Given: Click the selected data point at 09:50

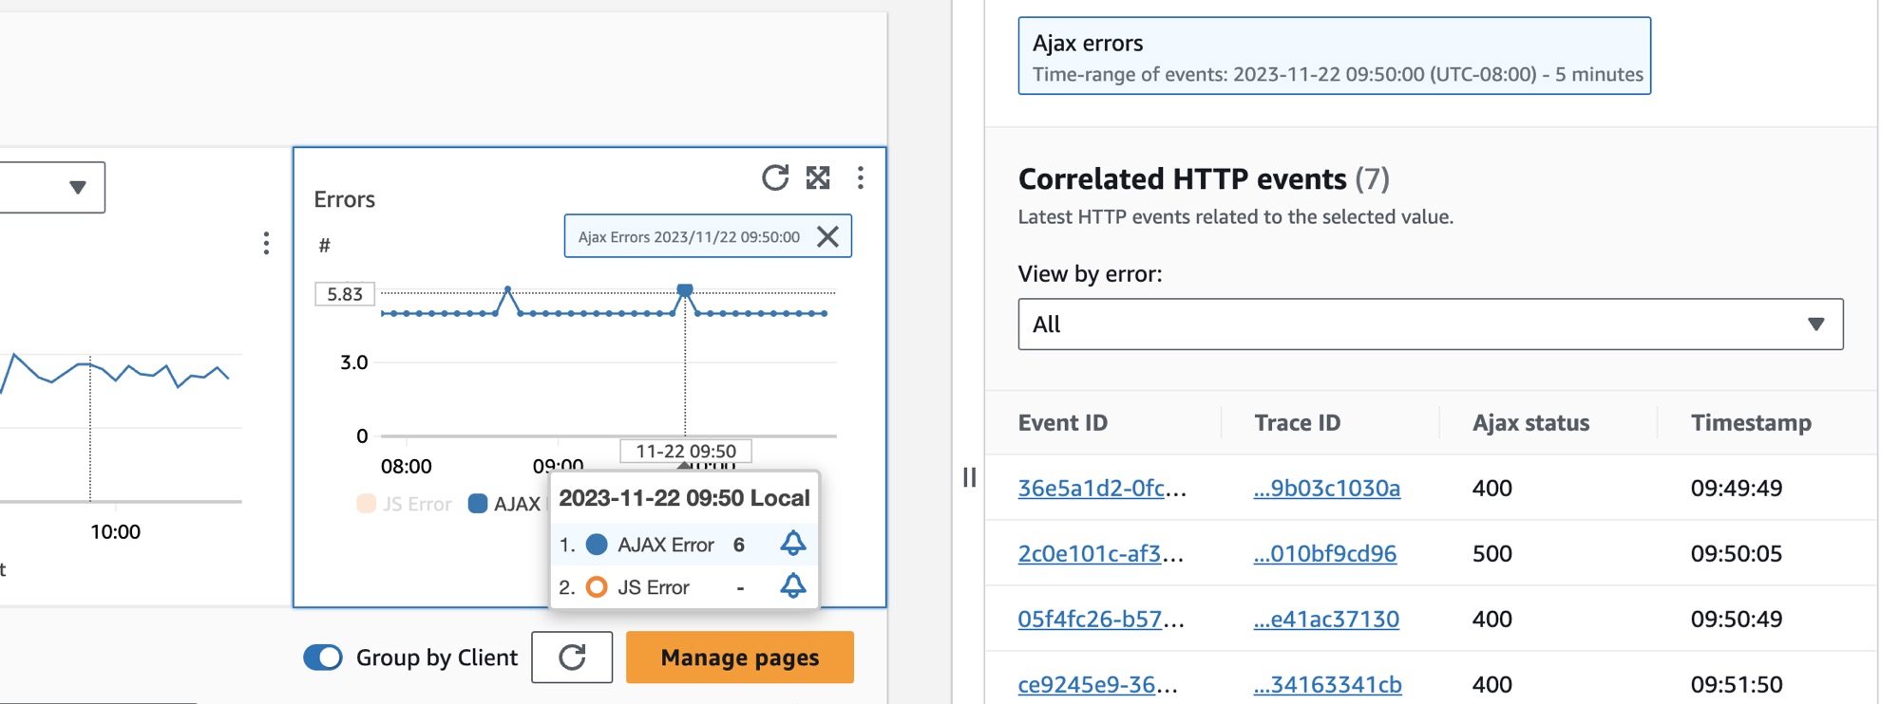Looking at the screenshot, I should 685,289.
